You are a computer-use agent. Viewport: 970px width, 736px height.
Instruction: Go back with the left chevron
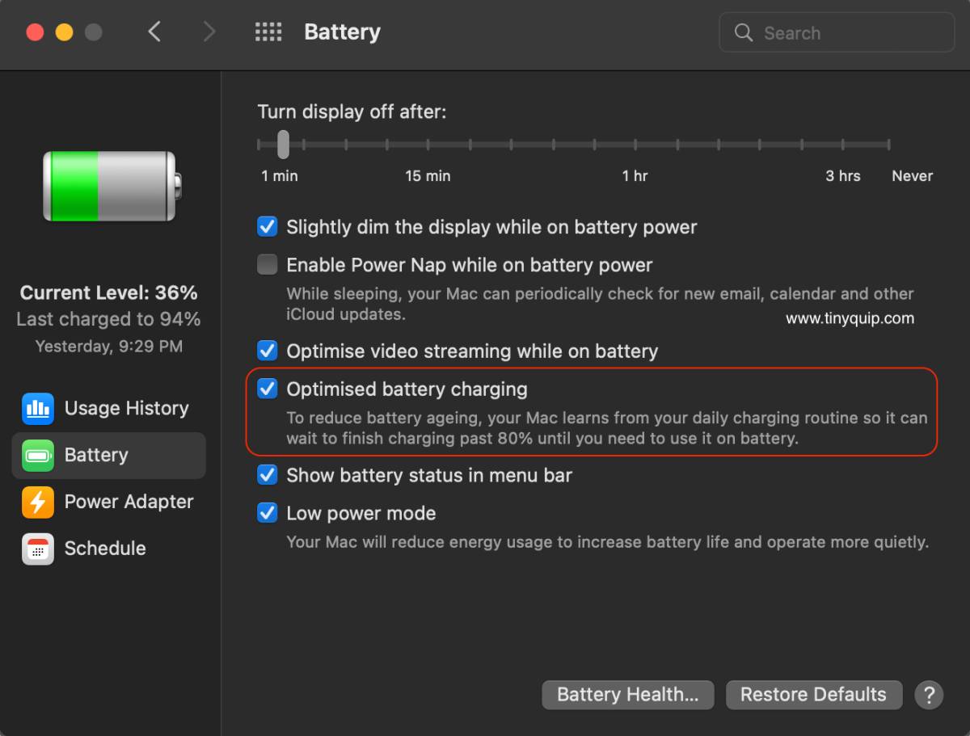(154, 32)
